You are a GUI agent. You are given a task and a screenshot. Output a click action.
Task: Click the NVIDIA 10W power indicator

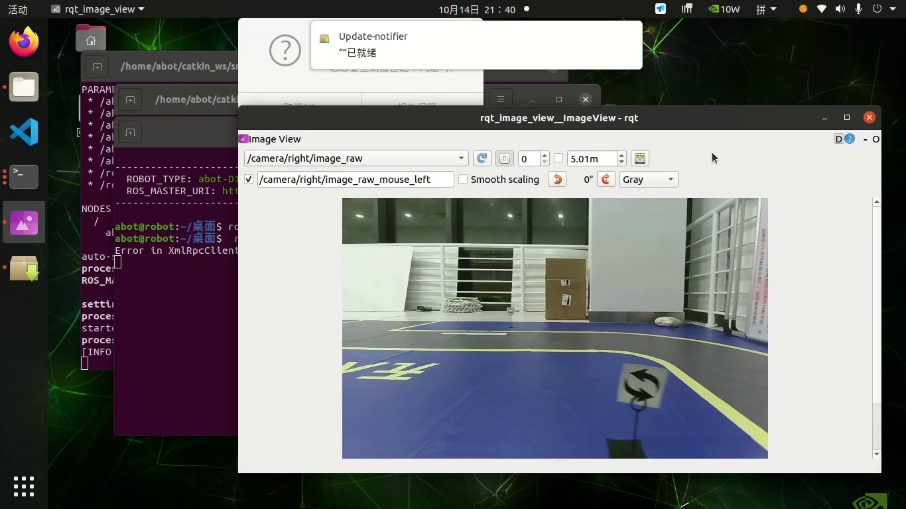click(x=724, y=9)
